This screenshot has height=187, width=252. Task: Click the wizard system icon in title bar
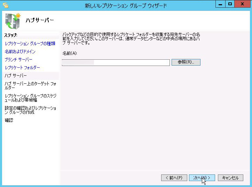click(x=5, y=5)
